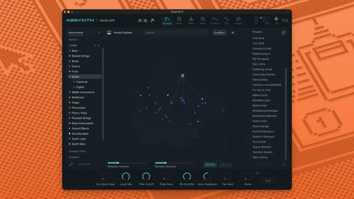
Task: Switch to the Effects tab
Action: (x=89, y=33)
